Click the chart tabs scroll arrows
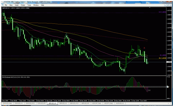 (169, 103)
